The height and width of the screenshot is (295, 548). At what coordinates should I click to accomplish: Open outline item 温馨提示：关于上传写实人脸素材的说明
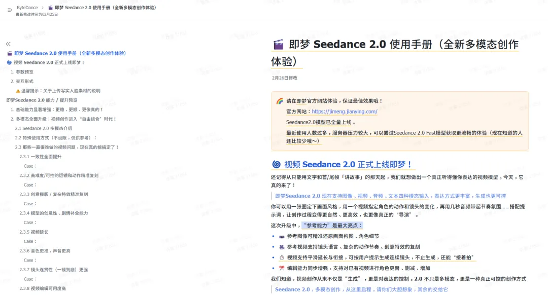(61, 91)
